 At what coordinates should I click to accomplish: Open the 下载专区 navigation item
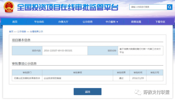click(160, 22)
